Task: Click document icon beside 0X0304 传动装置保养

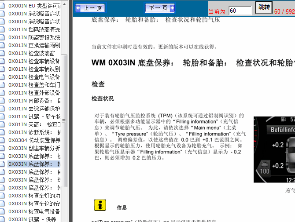Action: click(x=2, y=140)
